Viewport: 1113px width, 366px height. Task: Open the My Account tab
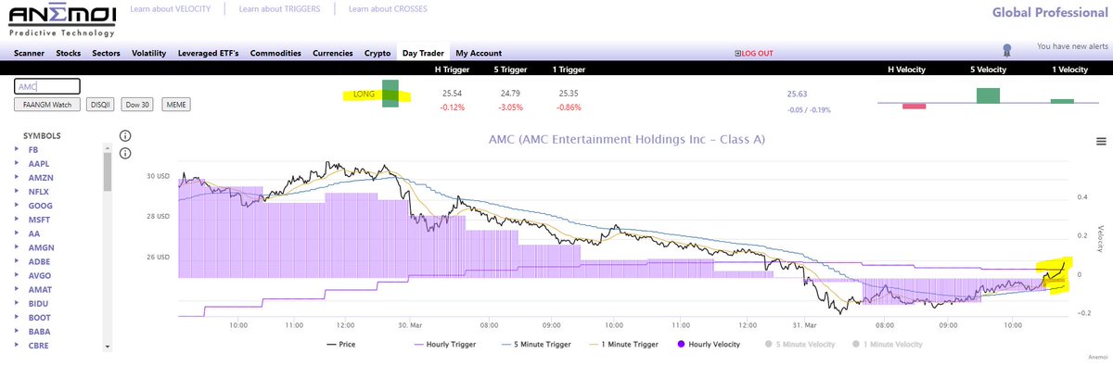coord(479,54)
